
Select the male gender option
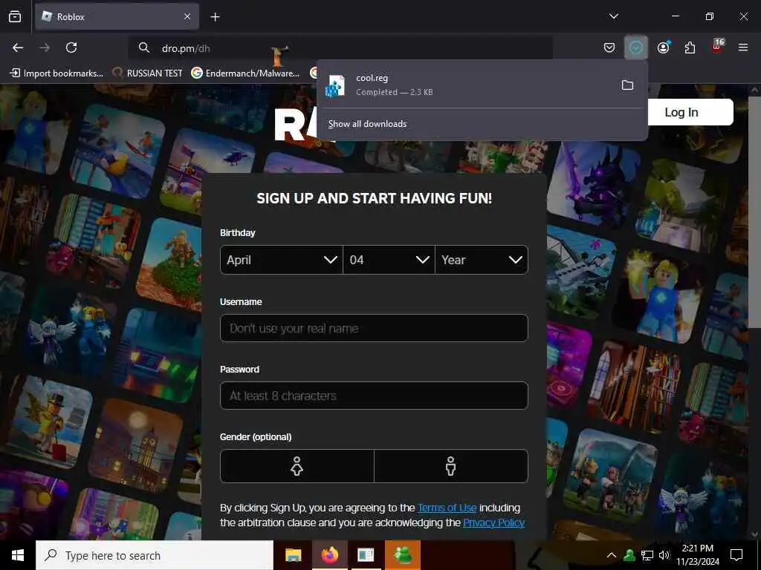(x=451, y=466)
